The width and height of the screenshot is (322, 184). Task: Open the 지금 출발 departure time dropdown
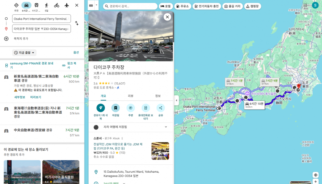click(x=24, y=53)
